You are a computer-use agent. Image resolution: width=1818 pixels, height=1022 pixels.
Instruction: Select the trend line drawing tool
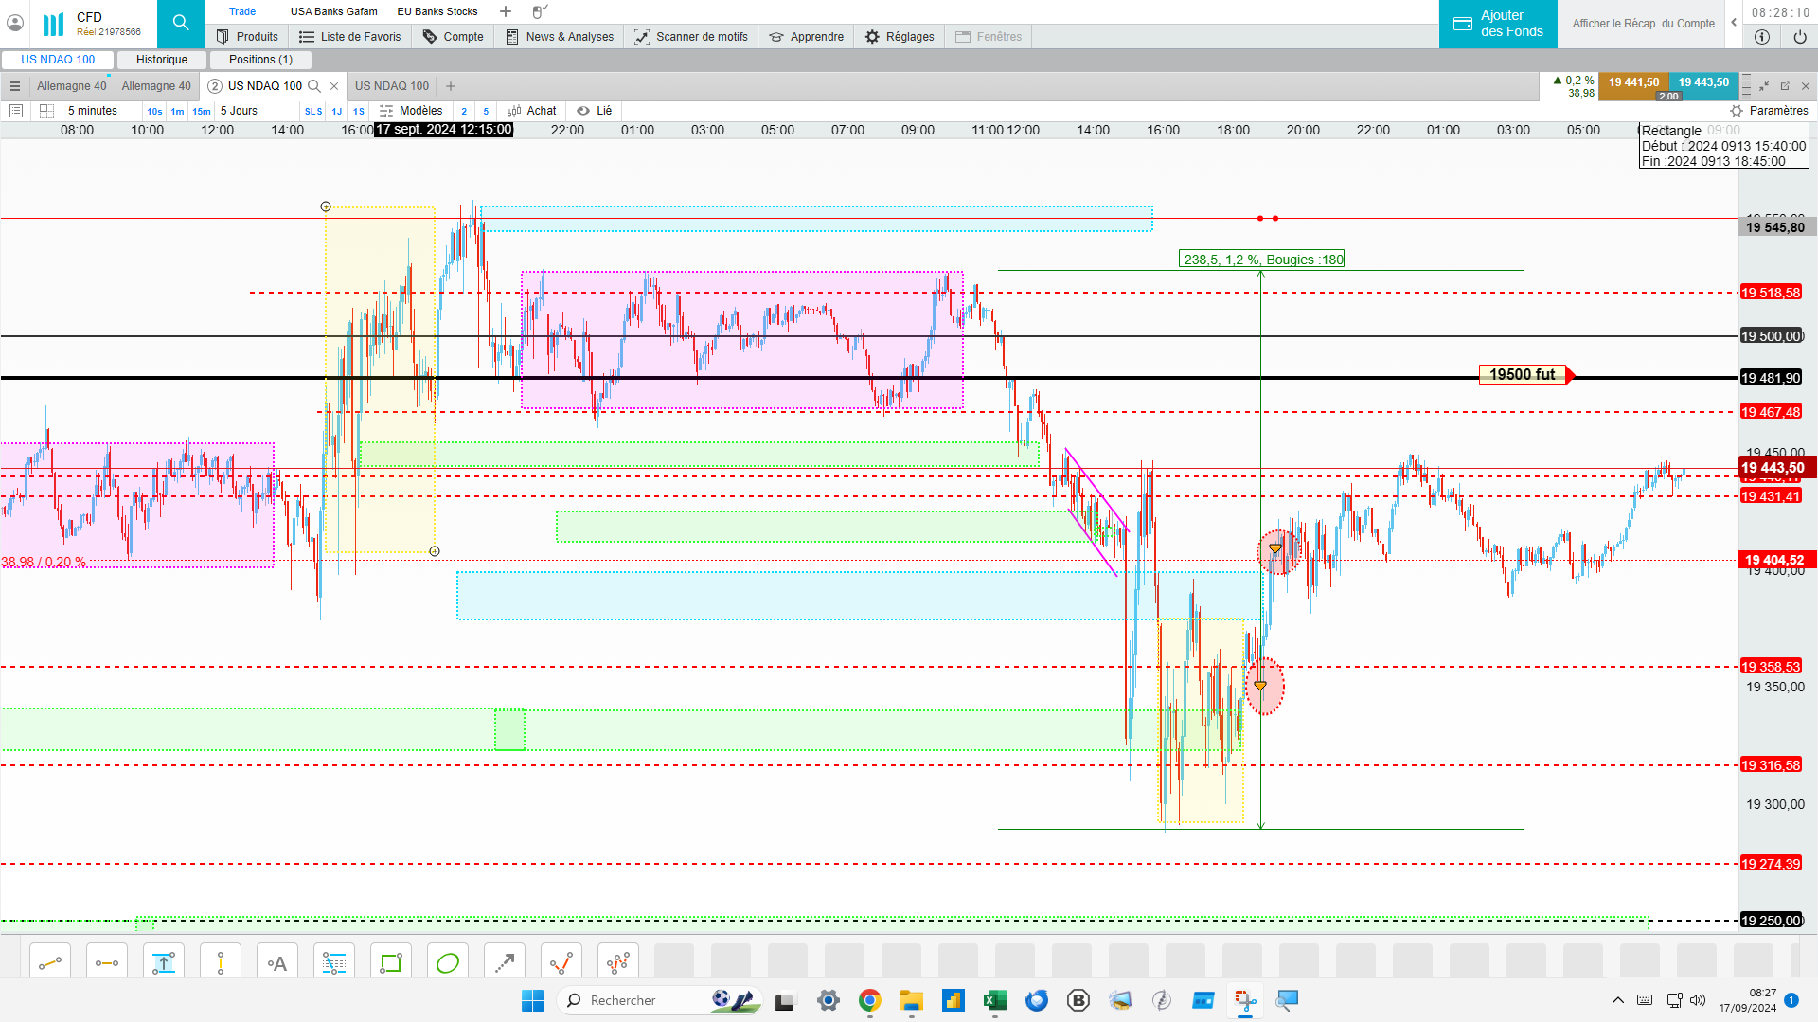tap(50, 963)
